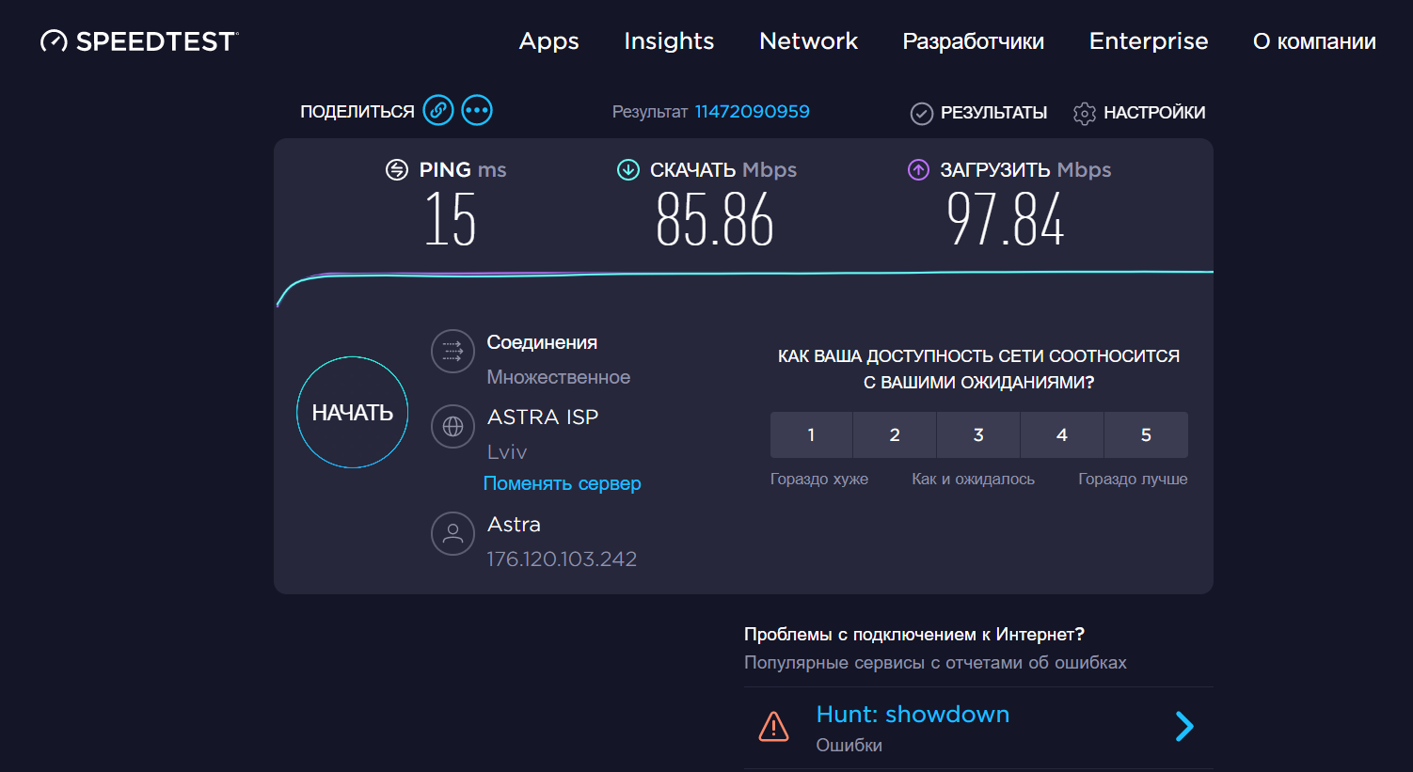Select rating 1 Гораздо хуже
Viewport: 1413px width, 772px height.
811,434
